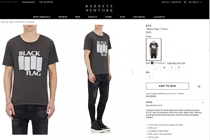The width and height of the screenshot is (210, 140).
Task: Add item to wishlist with heart icon
Action: [x=199, y=86]
